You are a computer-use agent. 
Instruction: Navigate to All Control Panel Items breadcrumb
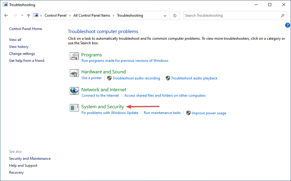pyautogui.click(x=92, y=15)
